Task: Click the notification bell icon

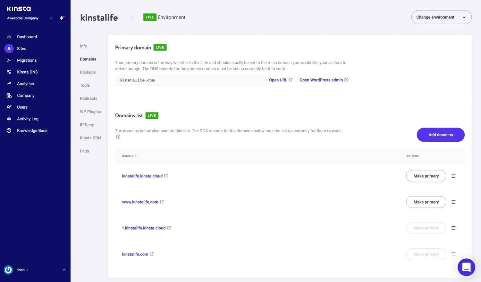Action: (62, 18)
